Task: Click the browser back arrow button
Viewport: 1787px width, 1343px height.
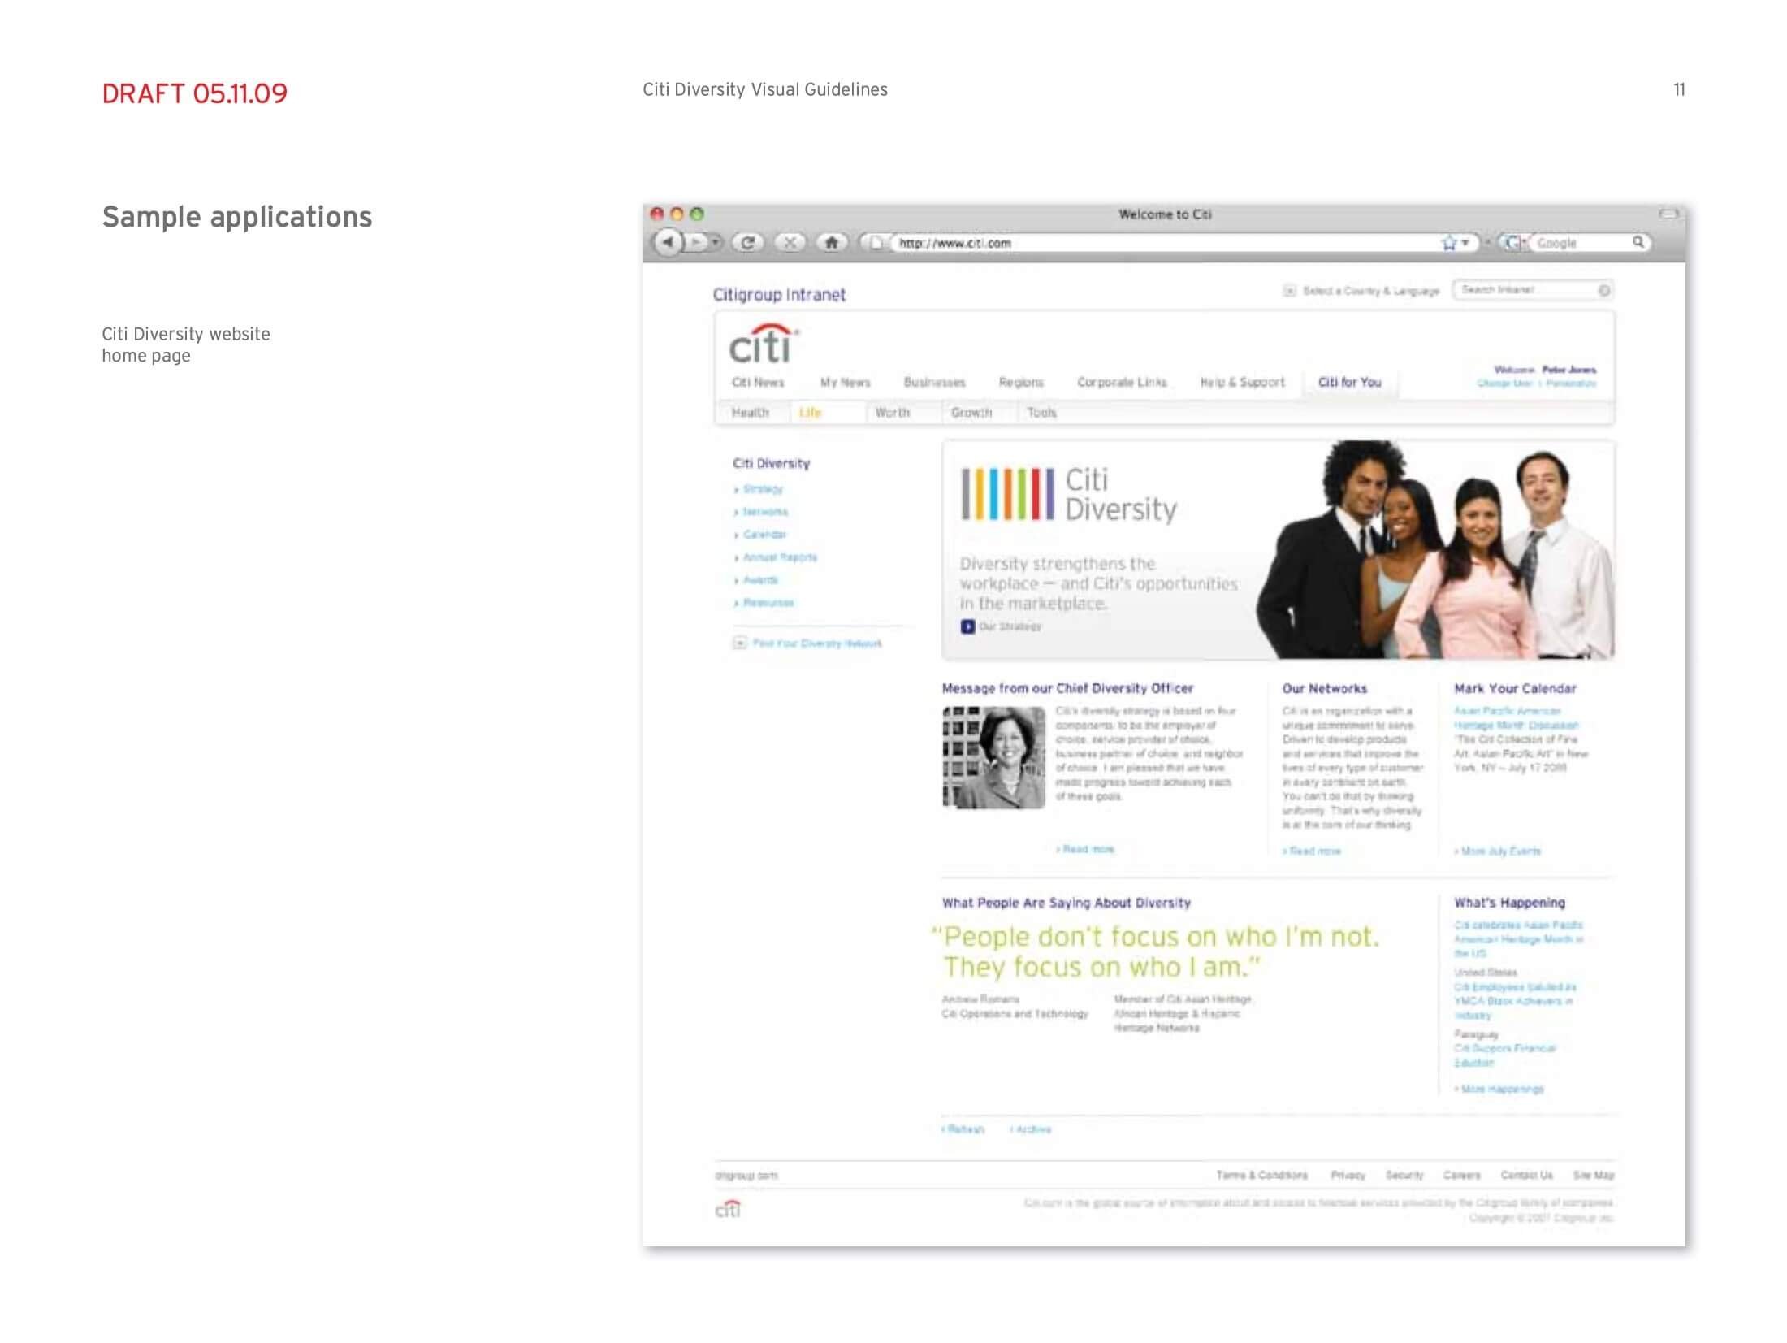Action: pos(668,242)
